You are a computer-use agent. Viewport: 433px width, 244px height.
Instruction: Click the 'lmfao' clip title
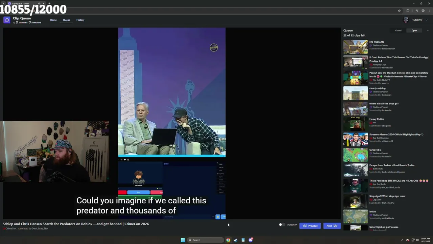pyautogui.click(x=372, y=211)
